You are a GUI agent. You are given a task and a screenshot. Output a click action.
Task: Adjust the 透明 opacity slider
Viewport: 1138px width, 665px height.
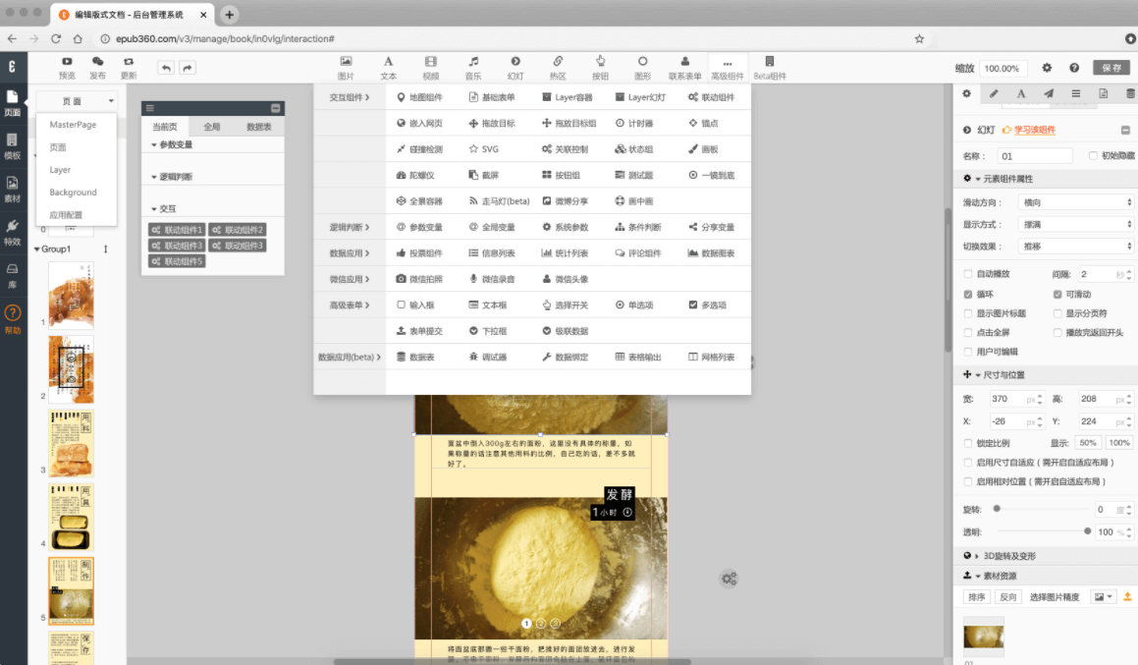point(1087,530)
